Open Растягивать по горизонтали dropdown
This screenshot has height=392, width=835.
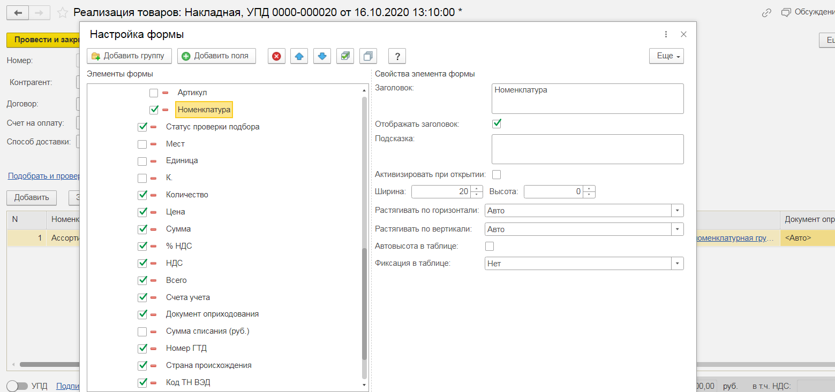(678, 211)
